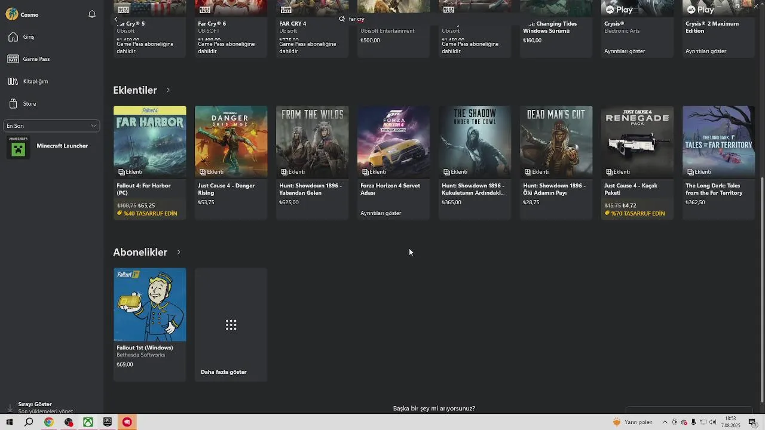The height and width of the screenshot is (430, 765).
Task: Open Crysis 2 Maximum Edition card
Action: tap(719, 29)
